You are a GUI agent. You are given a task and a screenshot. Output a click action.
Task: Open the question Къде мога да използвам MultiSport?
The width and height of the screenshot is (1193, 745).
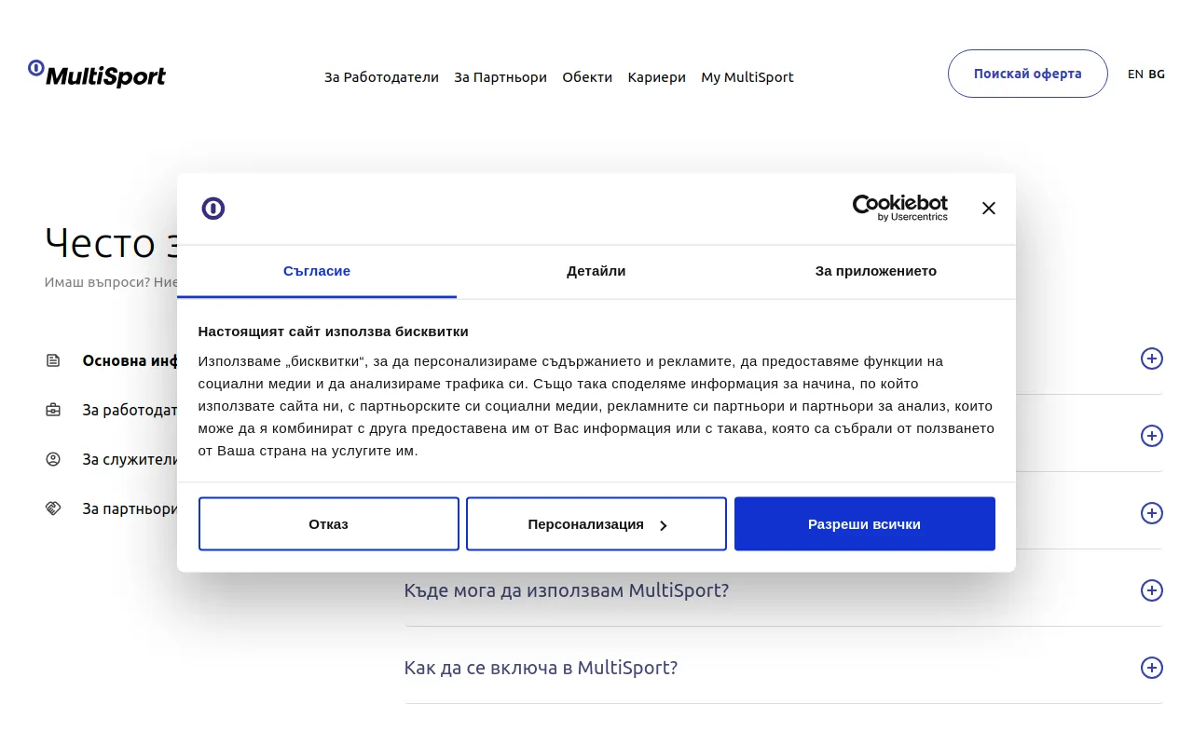[567, 590]
